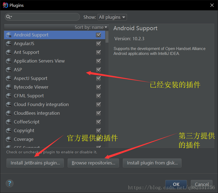Select the CloudBees integration name
The image size is (218, 193).
coord(37,113)
